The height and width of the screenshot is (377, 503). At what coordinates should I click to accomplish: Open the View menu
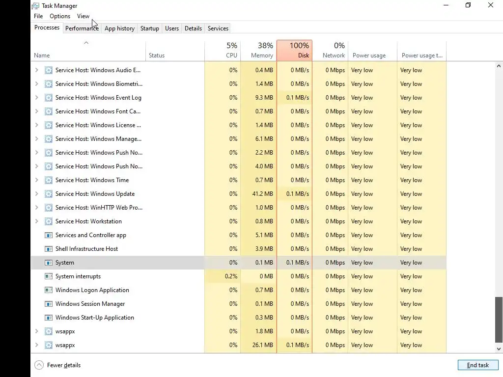(x=83, y=16)
